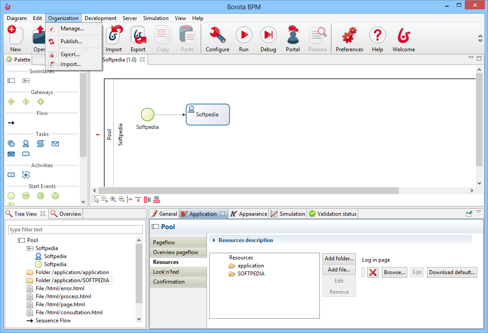Click the Softpedia human task on canvas

(x=207, y=115)
